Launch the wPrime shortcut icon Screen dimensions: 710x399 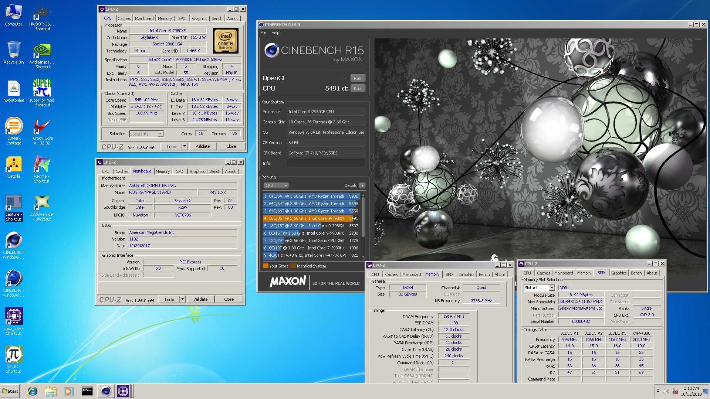pos(42,169)
